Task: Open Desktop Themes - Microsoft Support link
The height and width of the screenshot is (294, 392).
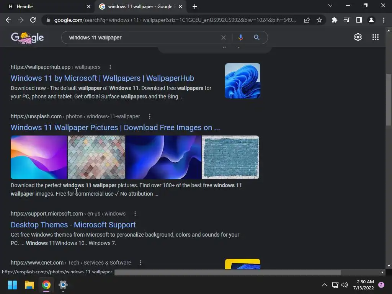Action: tap(73, 225)
